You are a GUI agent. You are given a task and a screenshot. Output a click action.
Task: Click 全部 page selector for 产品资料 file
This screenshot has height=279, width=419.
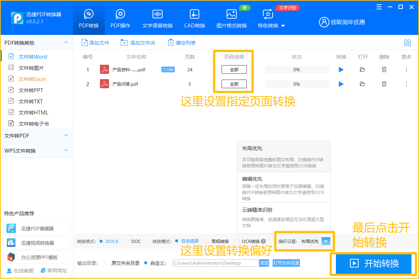point(234,69)
